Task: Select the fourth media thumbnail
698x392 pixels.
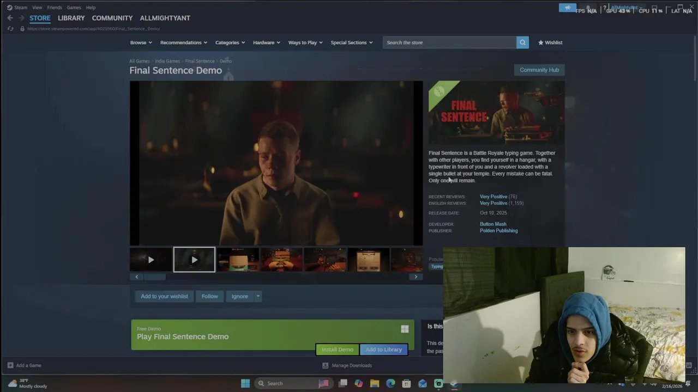Action: 281,260
